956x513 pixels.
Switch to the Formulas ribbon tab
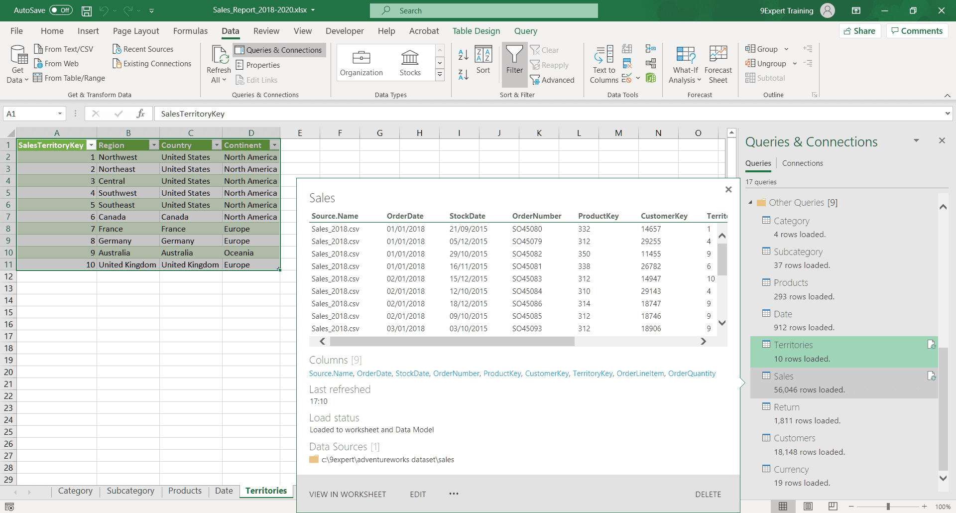pos(190,31)
